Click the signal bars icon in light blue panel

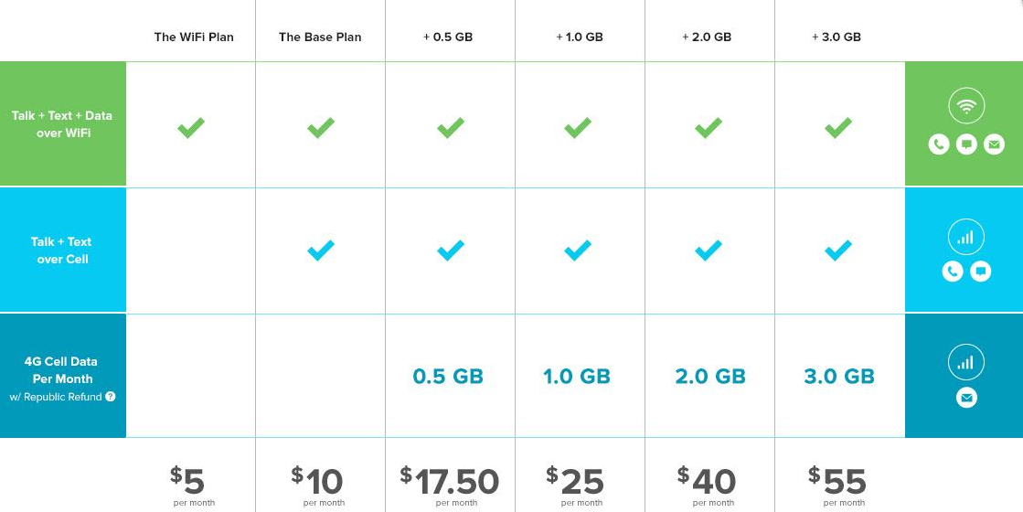pos(966,237)
